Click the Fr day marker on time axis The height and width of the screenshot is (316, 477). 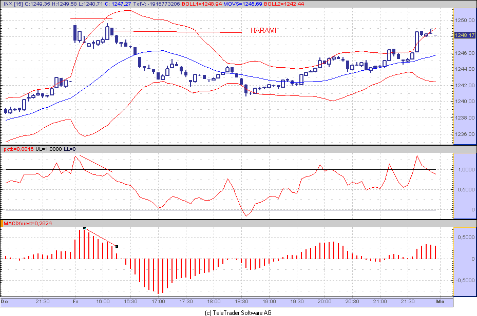click(x=75, y=302)
